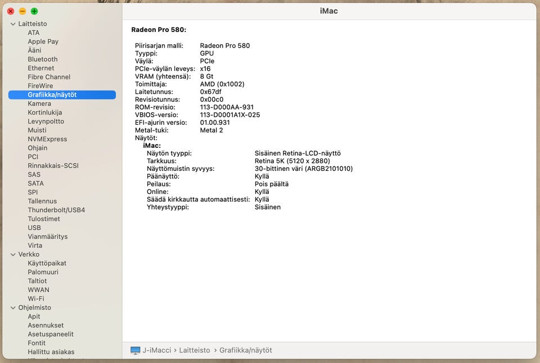Click the Ohjelmisto section label
The width and height of the screenshot is (540, 363).
coord(34,307)
